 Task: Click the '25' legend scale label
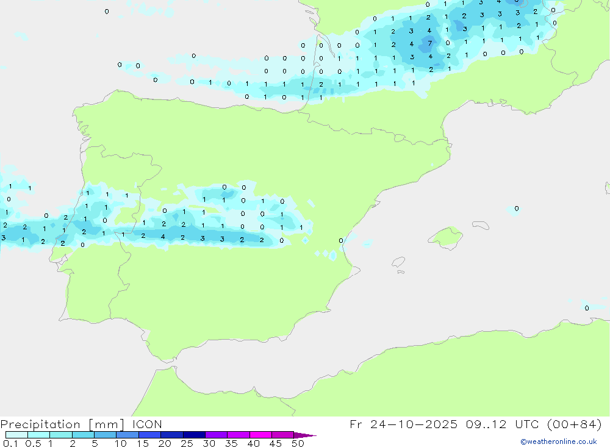(x=187, y=443)
